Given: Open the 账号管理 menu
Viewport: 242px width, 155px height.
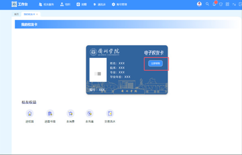Looking at the screenshot, I should pos(119,4).
